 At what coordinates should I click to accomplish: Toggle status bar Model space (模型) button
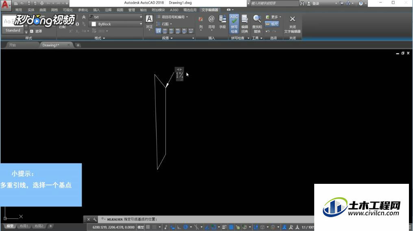[141, 227]
